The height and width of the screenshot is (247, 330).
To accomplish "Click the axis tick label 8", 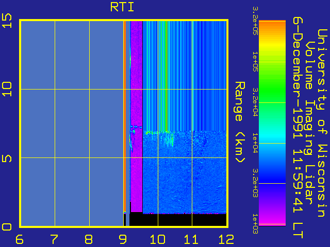I will pyautogui.click(x=88, y=239).
